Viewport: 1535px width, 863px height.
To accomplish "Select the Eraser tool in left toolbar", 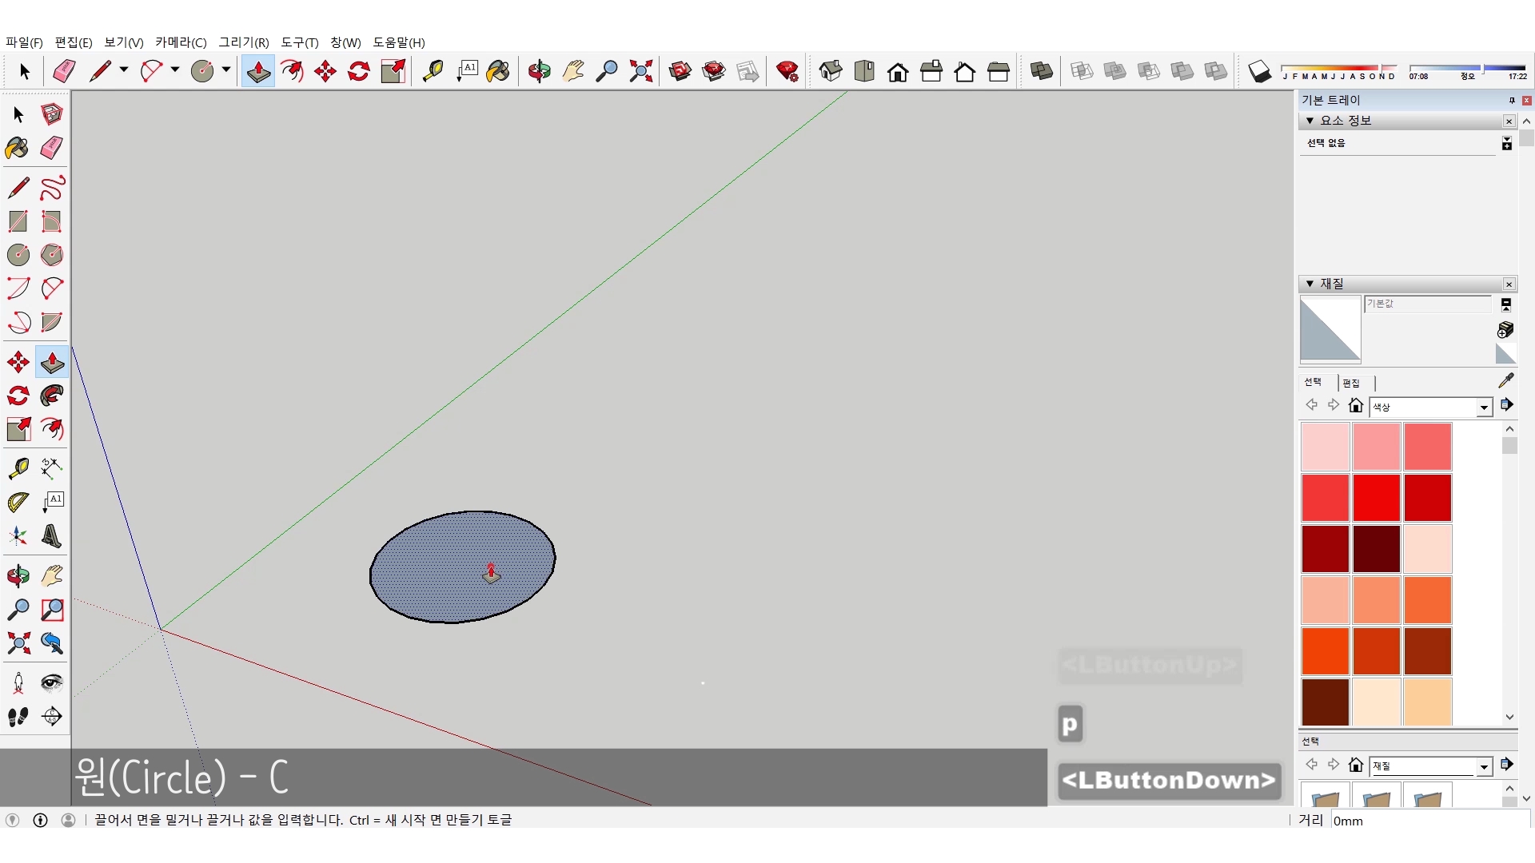I will [x=52, y=148].
